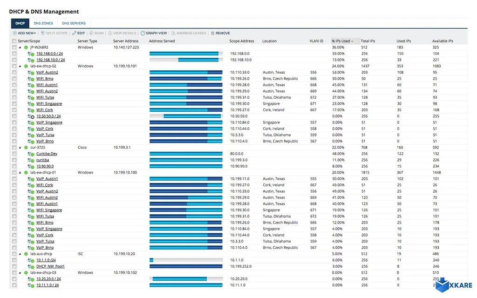The width and height of the screenshot is (477, 298).
Task: Open the % IPs Used column sort arrow
Action: point(352,41)
